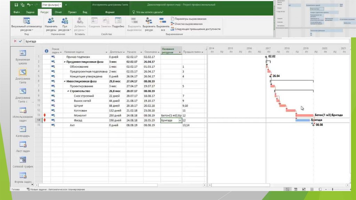Click Leveling Options (Параметры выравнивания)
This screenshot has width=356, height=200.
(188, 19)
